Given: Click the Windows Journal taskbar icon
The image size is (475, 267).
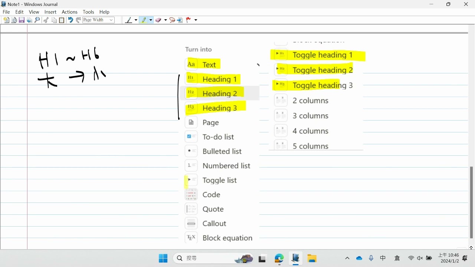Looking at the screenshot, I should [x=295, y=258].
